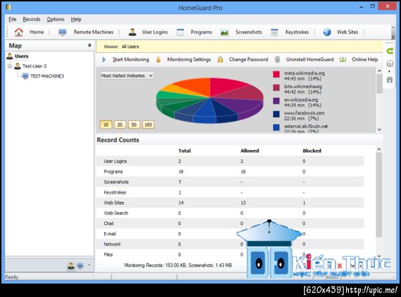Open the Options menu
Viewport: 401px width, 297px height.
tap(55, 19)
